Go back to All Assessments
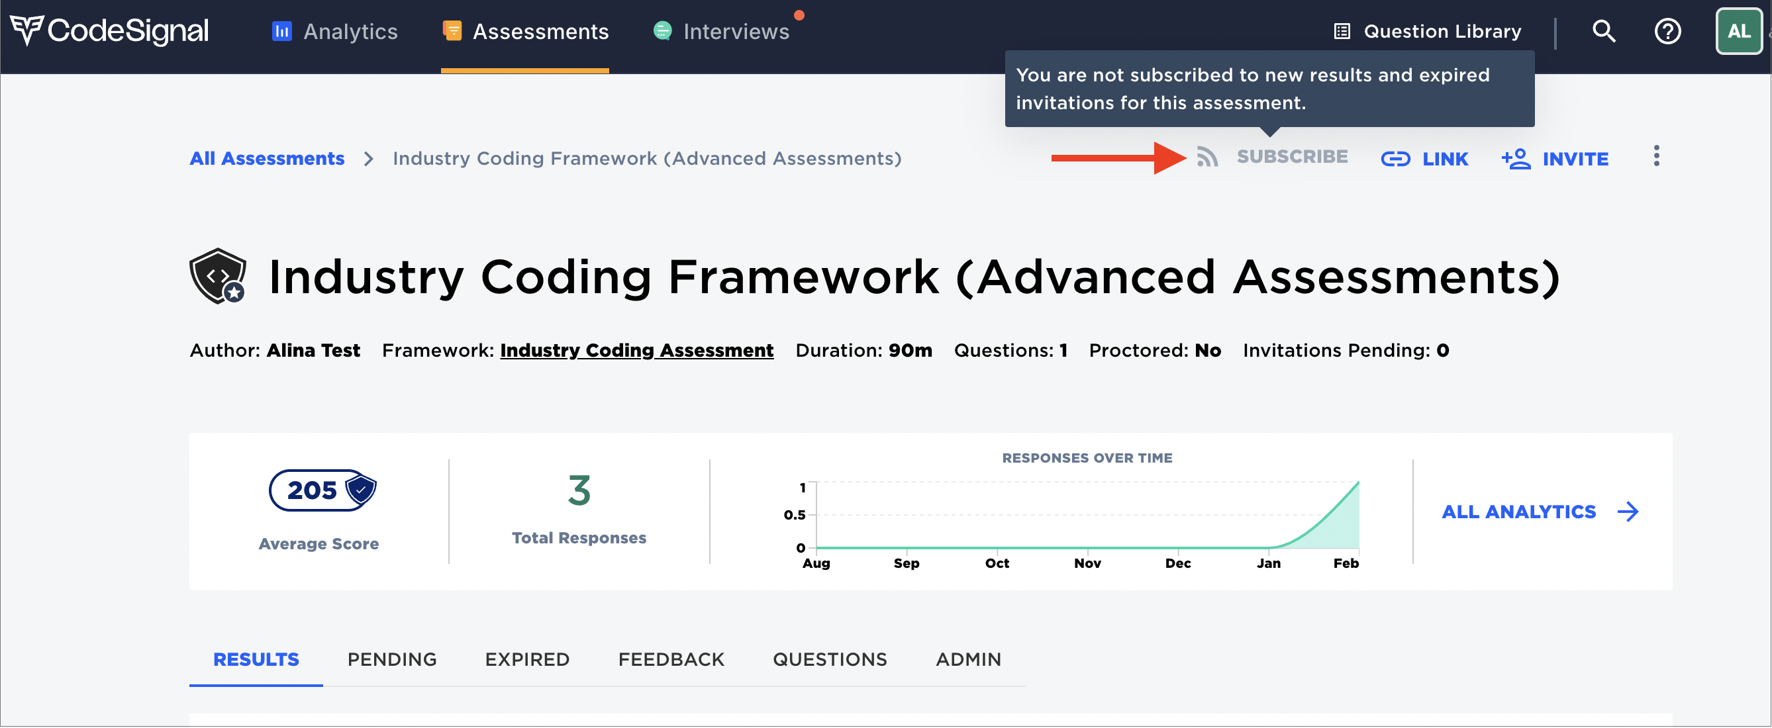 pyautogui.click(x=267, y=159)
